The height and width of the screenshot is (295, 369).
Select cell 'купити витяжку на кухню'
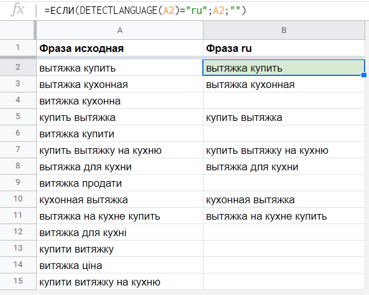click(x=120, y=281)
